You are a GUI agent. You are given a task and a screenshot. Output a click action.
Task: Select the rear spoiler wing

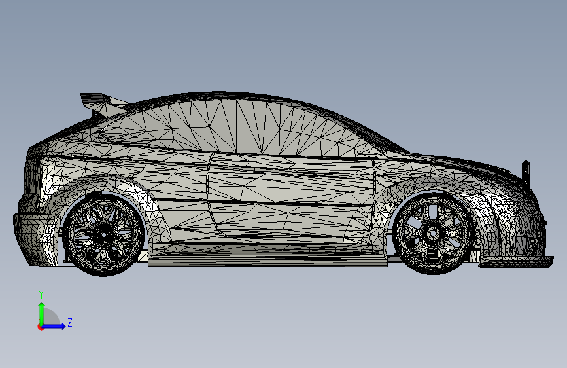104,104
